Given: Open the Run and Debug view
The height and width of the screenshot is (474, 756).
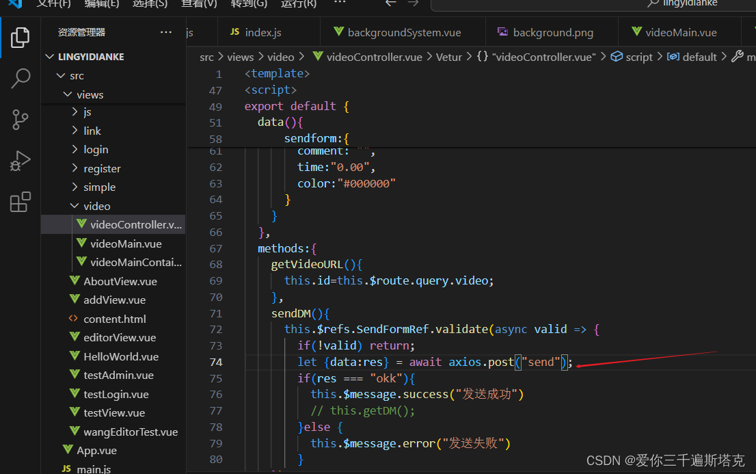Looking at the screenshot, I should [21, 161].
